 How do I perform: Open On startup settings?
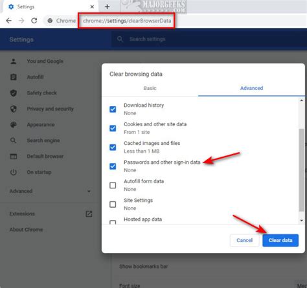click(x=40, y=172)
